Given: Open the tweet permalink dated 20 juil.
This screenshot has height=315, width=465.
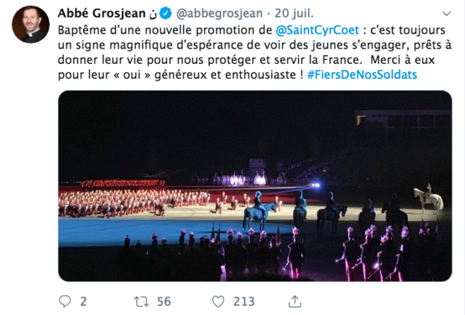Looking at the screenshot, I should point(294,13).
